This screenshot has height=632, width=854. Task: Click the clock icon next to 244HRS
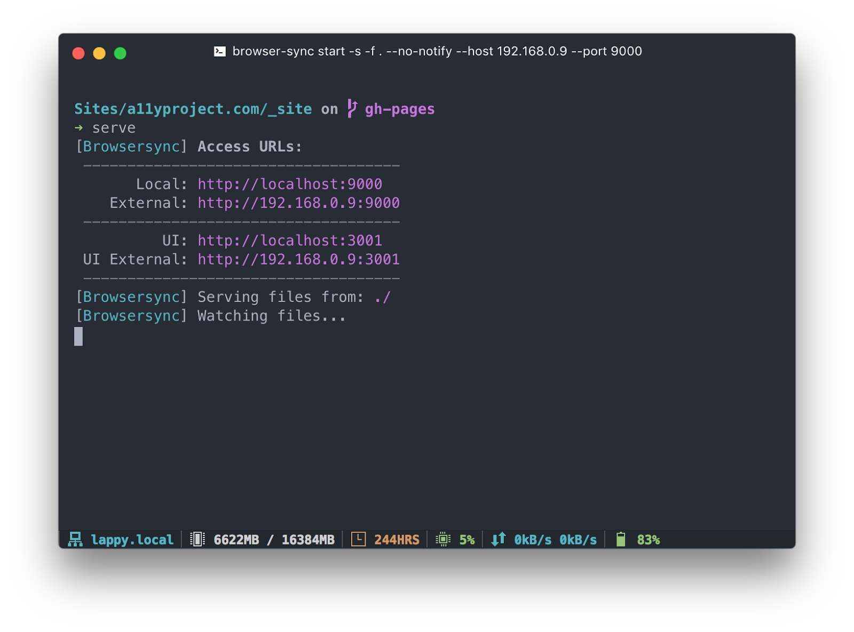[x=358, y=539]
